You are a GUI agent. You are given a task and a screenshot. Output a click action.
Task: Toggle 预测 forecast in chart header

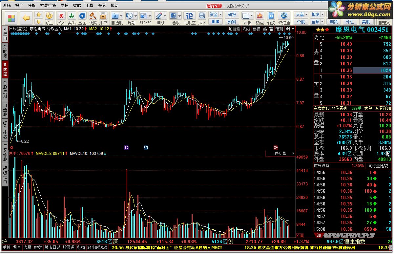click(279, 29)
